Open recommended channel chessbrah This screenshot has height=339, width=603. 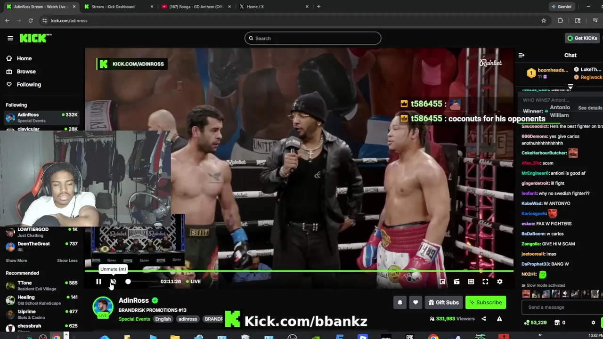tap(41, 328)
